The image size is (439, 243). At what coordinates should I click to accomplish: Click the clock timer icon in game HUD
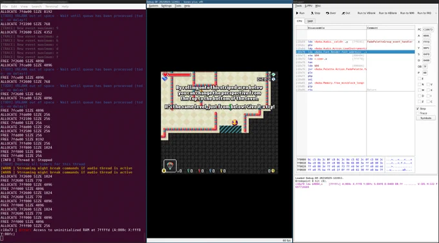[273, 79]
